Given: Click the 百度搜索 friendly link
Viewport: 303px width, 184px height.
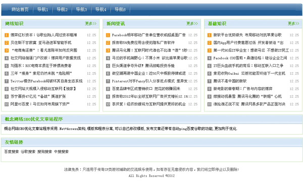Looking at the screenshot, I should pyautogui.click(x=12, y=152).
